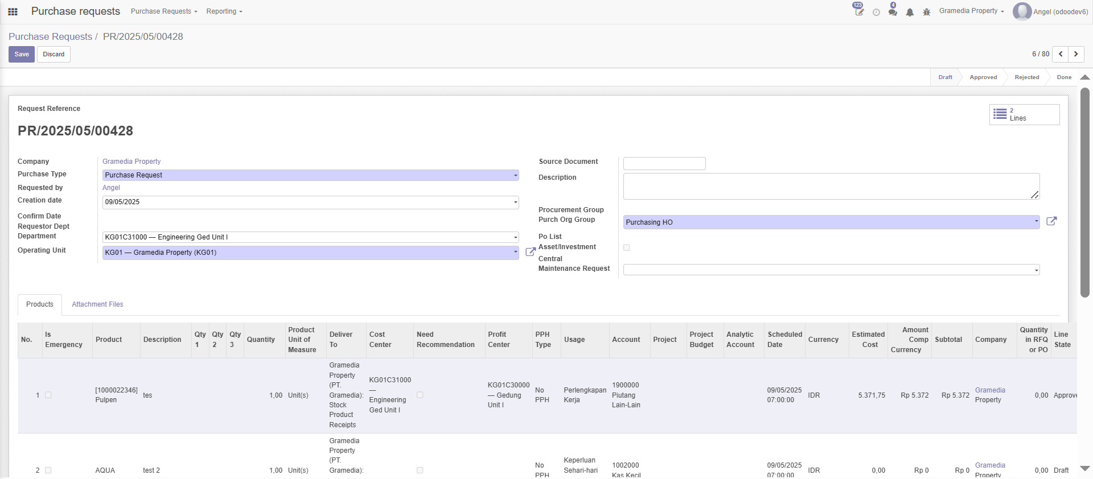Switch to the Attachment Files tab
The width and height of the screenshot is (1093, 479).
97,304
